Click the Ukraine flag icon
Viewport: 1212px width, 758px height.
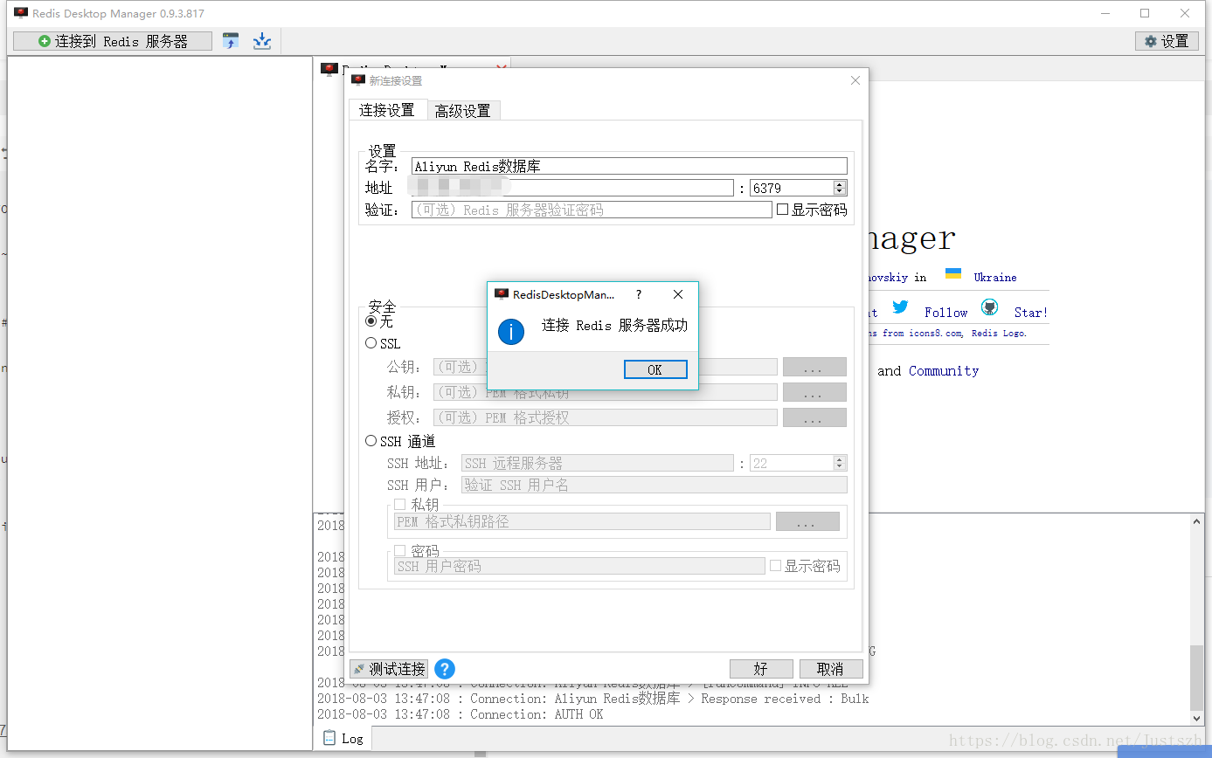(953, 274)
